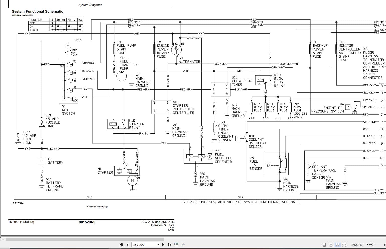Click the '27C ZTS and 35C ZTS' footer title

coord(157,222)
